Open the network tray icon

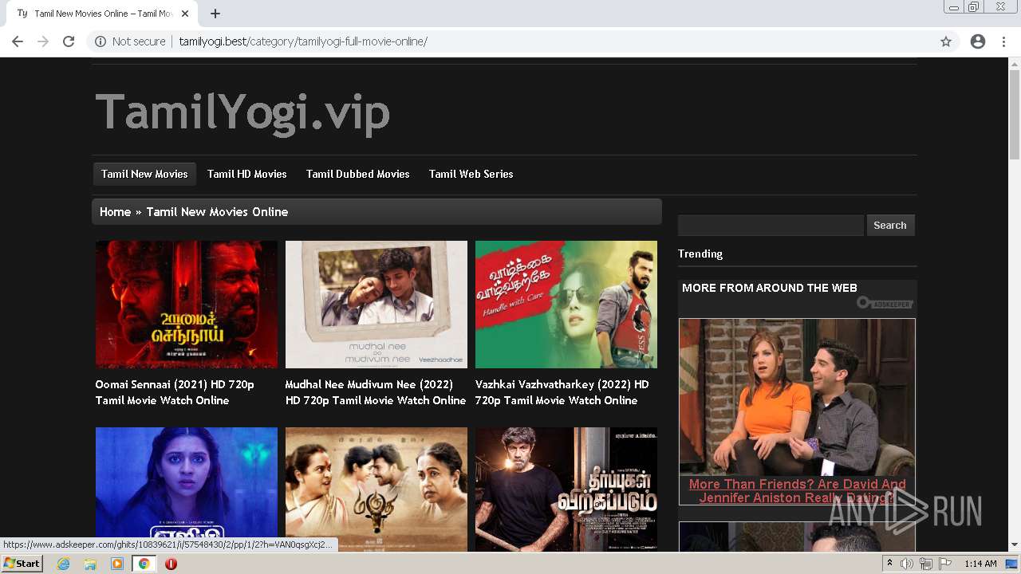925,564
